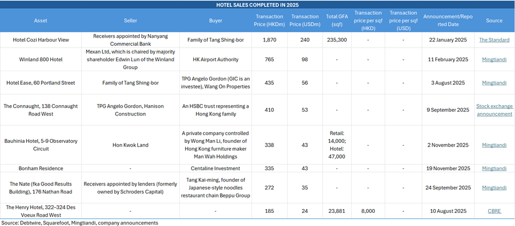This screenshot has width=515, height=226.
Task: Select the 272 HKDm price cell
Action: click(270, 188)
